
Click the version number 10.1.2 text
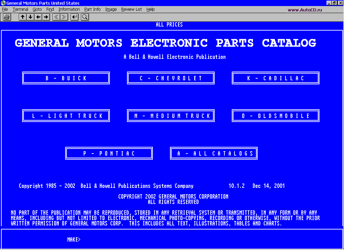click(x=236, y=186)
